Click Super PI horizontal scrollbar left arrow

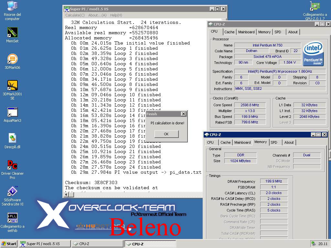coord(66,195)
